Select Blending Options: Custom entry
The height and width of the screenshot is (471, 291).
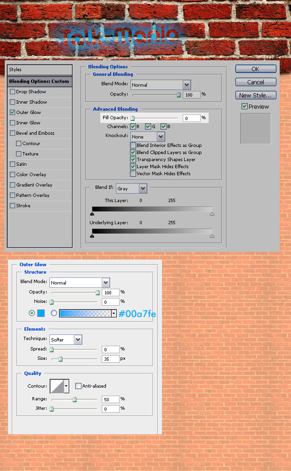coord(40,81)
